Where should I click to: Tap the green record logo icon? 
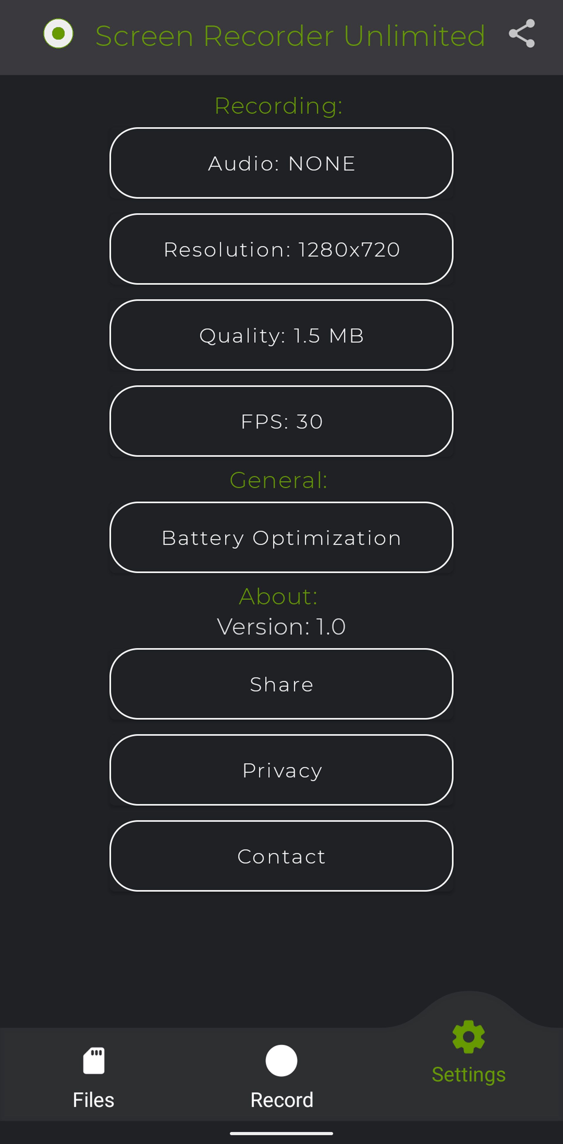pos(58,34)
